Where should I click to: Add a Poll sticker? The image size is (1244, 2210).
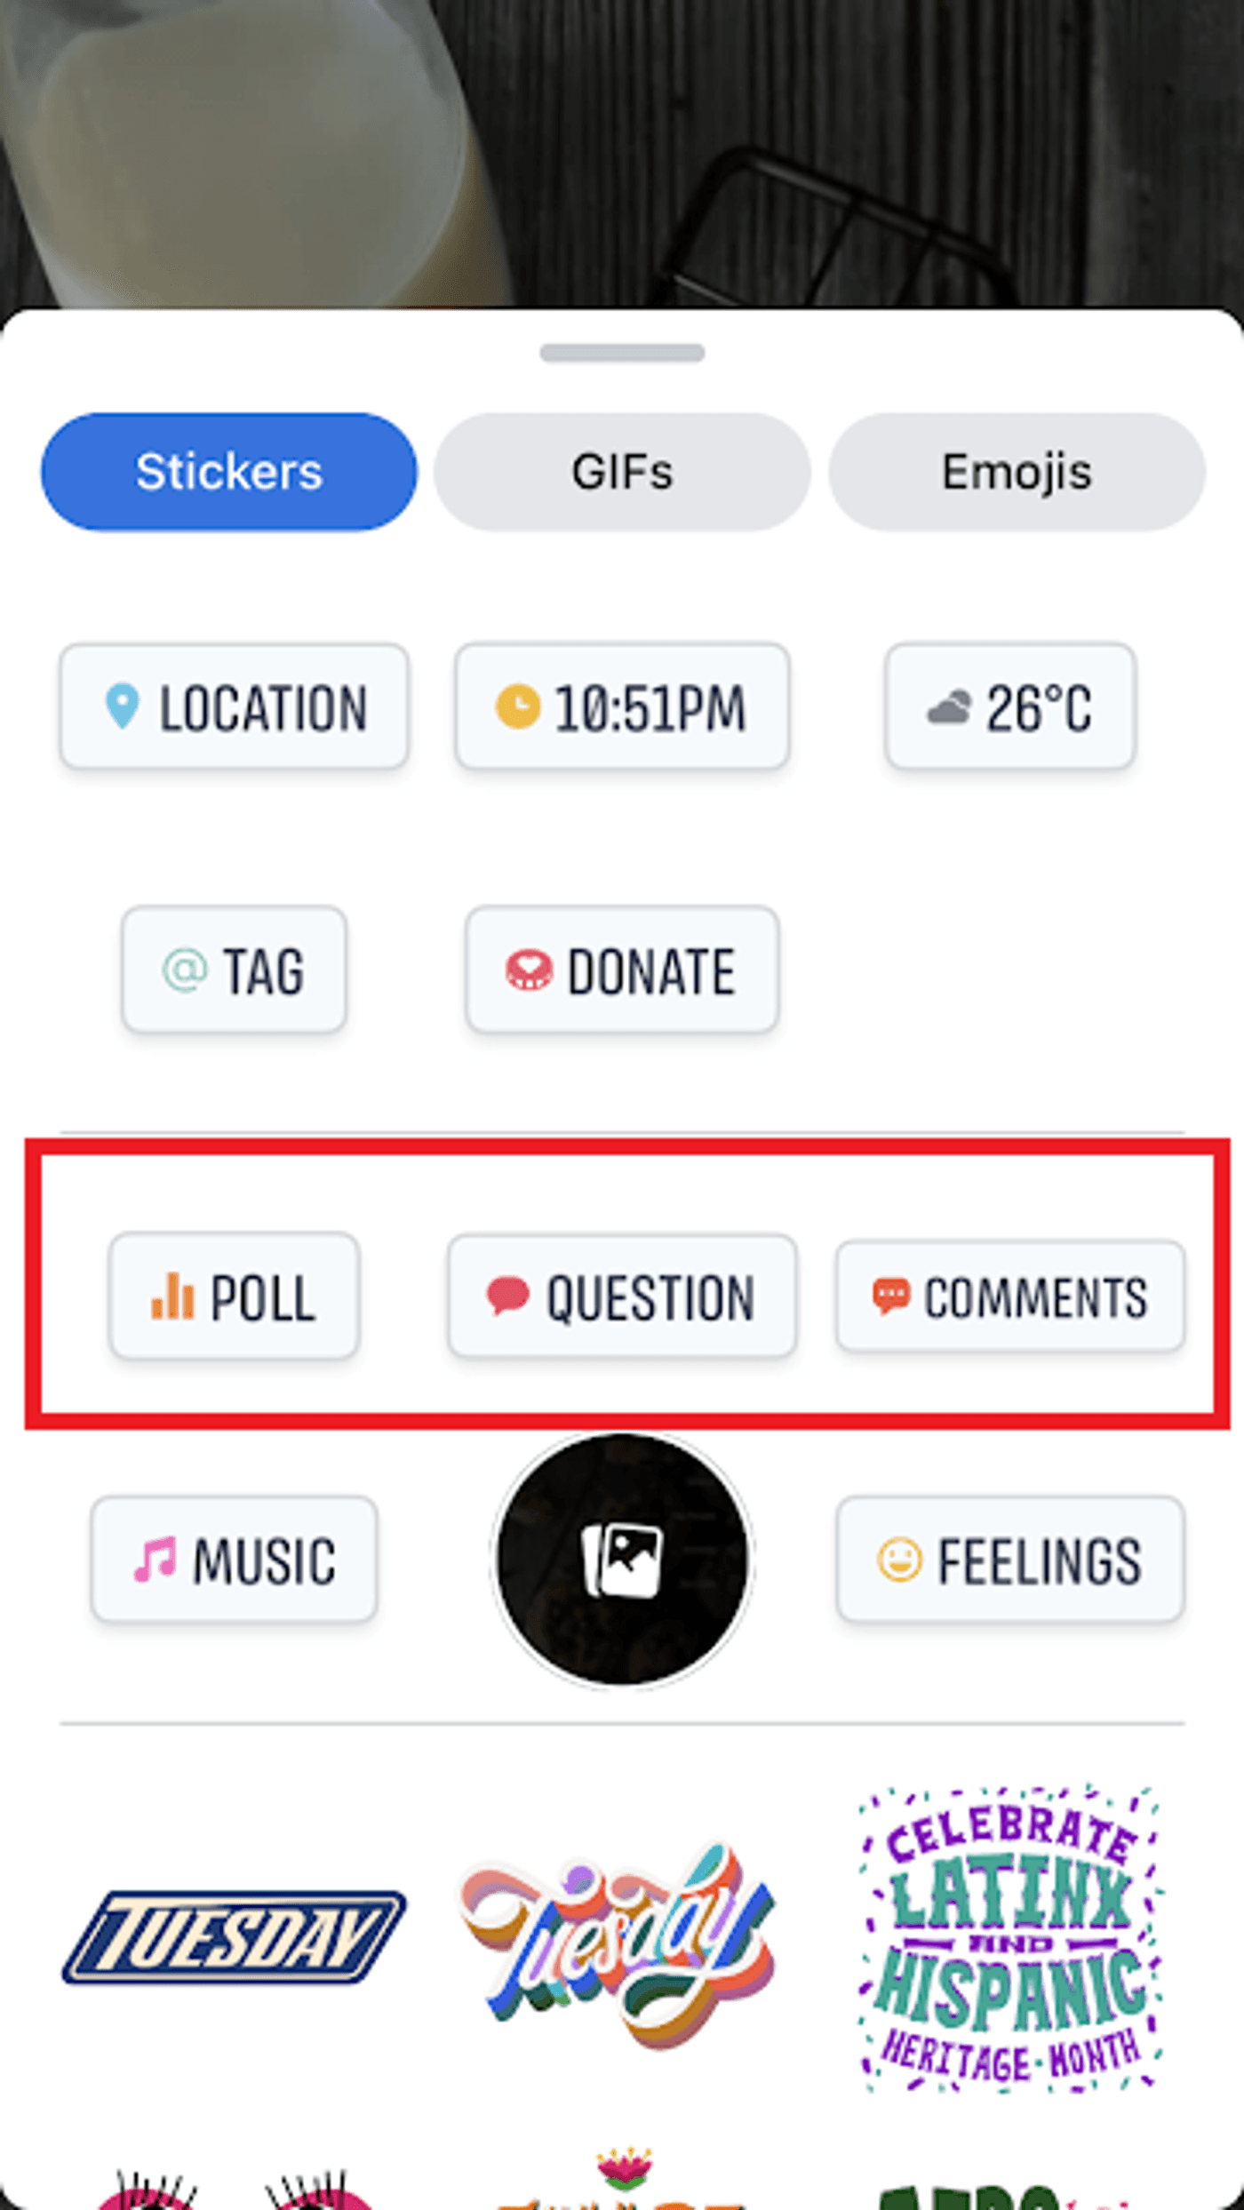[x=234, y=1296]
